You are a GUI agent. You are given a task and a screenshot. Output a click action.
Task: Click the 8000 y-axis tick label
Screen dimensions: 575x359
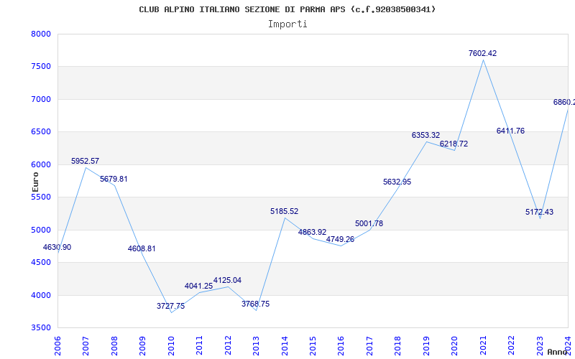(x=41, y=34)
